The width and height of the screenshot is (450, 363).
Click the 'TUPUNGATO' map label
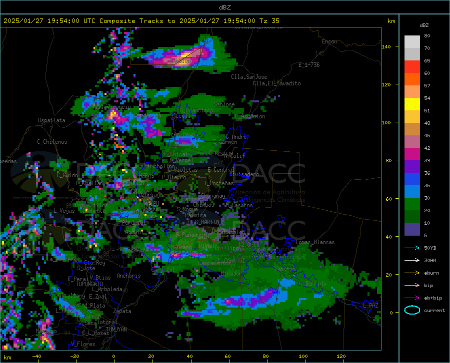89,284
